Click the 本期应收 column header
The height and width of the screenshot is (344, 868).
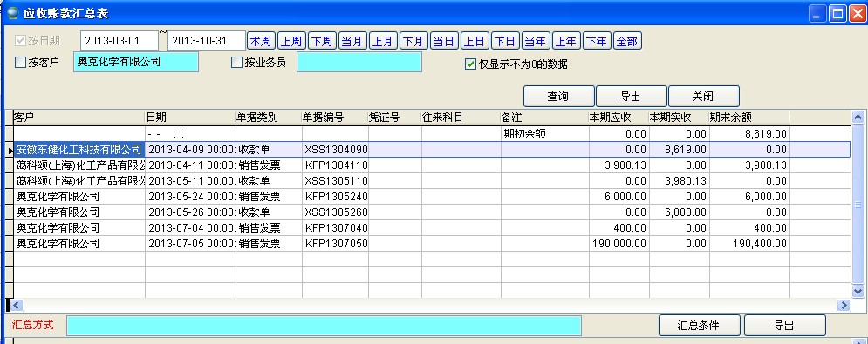(619, 118)
